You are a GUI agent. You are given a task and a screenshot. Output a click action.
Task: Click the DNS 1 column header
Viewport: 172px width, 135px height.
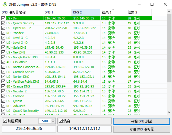tap(57, 12)
